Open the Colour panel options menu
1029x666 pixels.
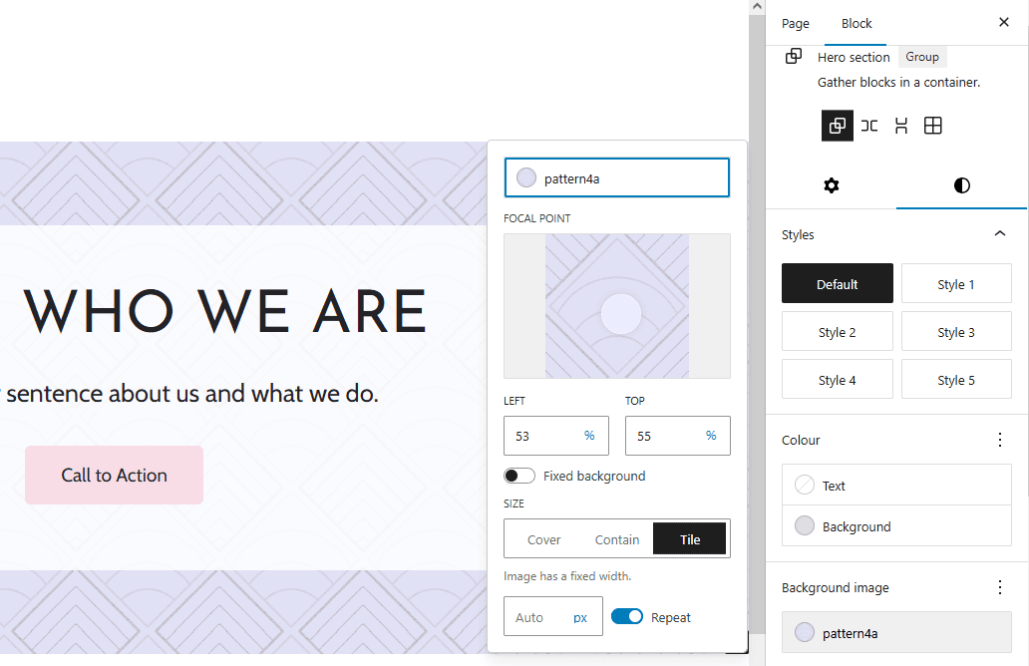coord(1000,439)
